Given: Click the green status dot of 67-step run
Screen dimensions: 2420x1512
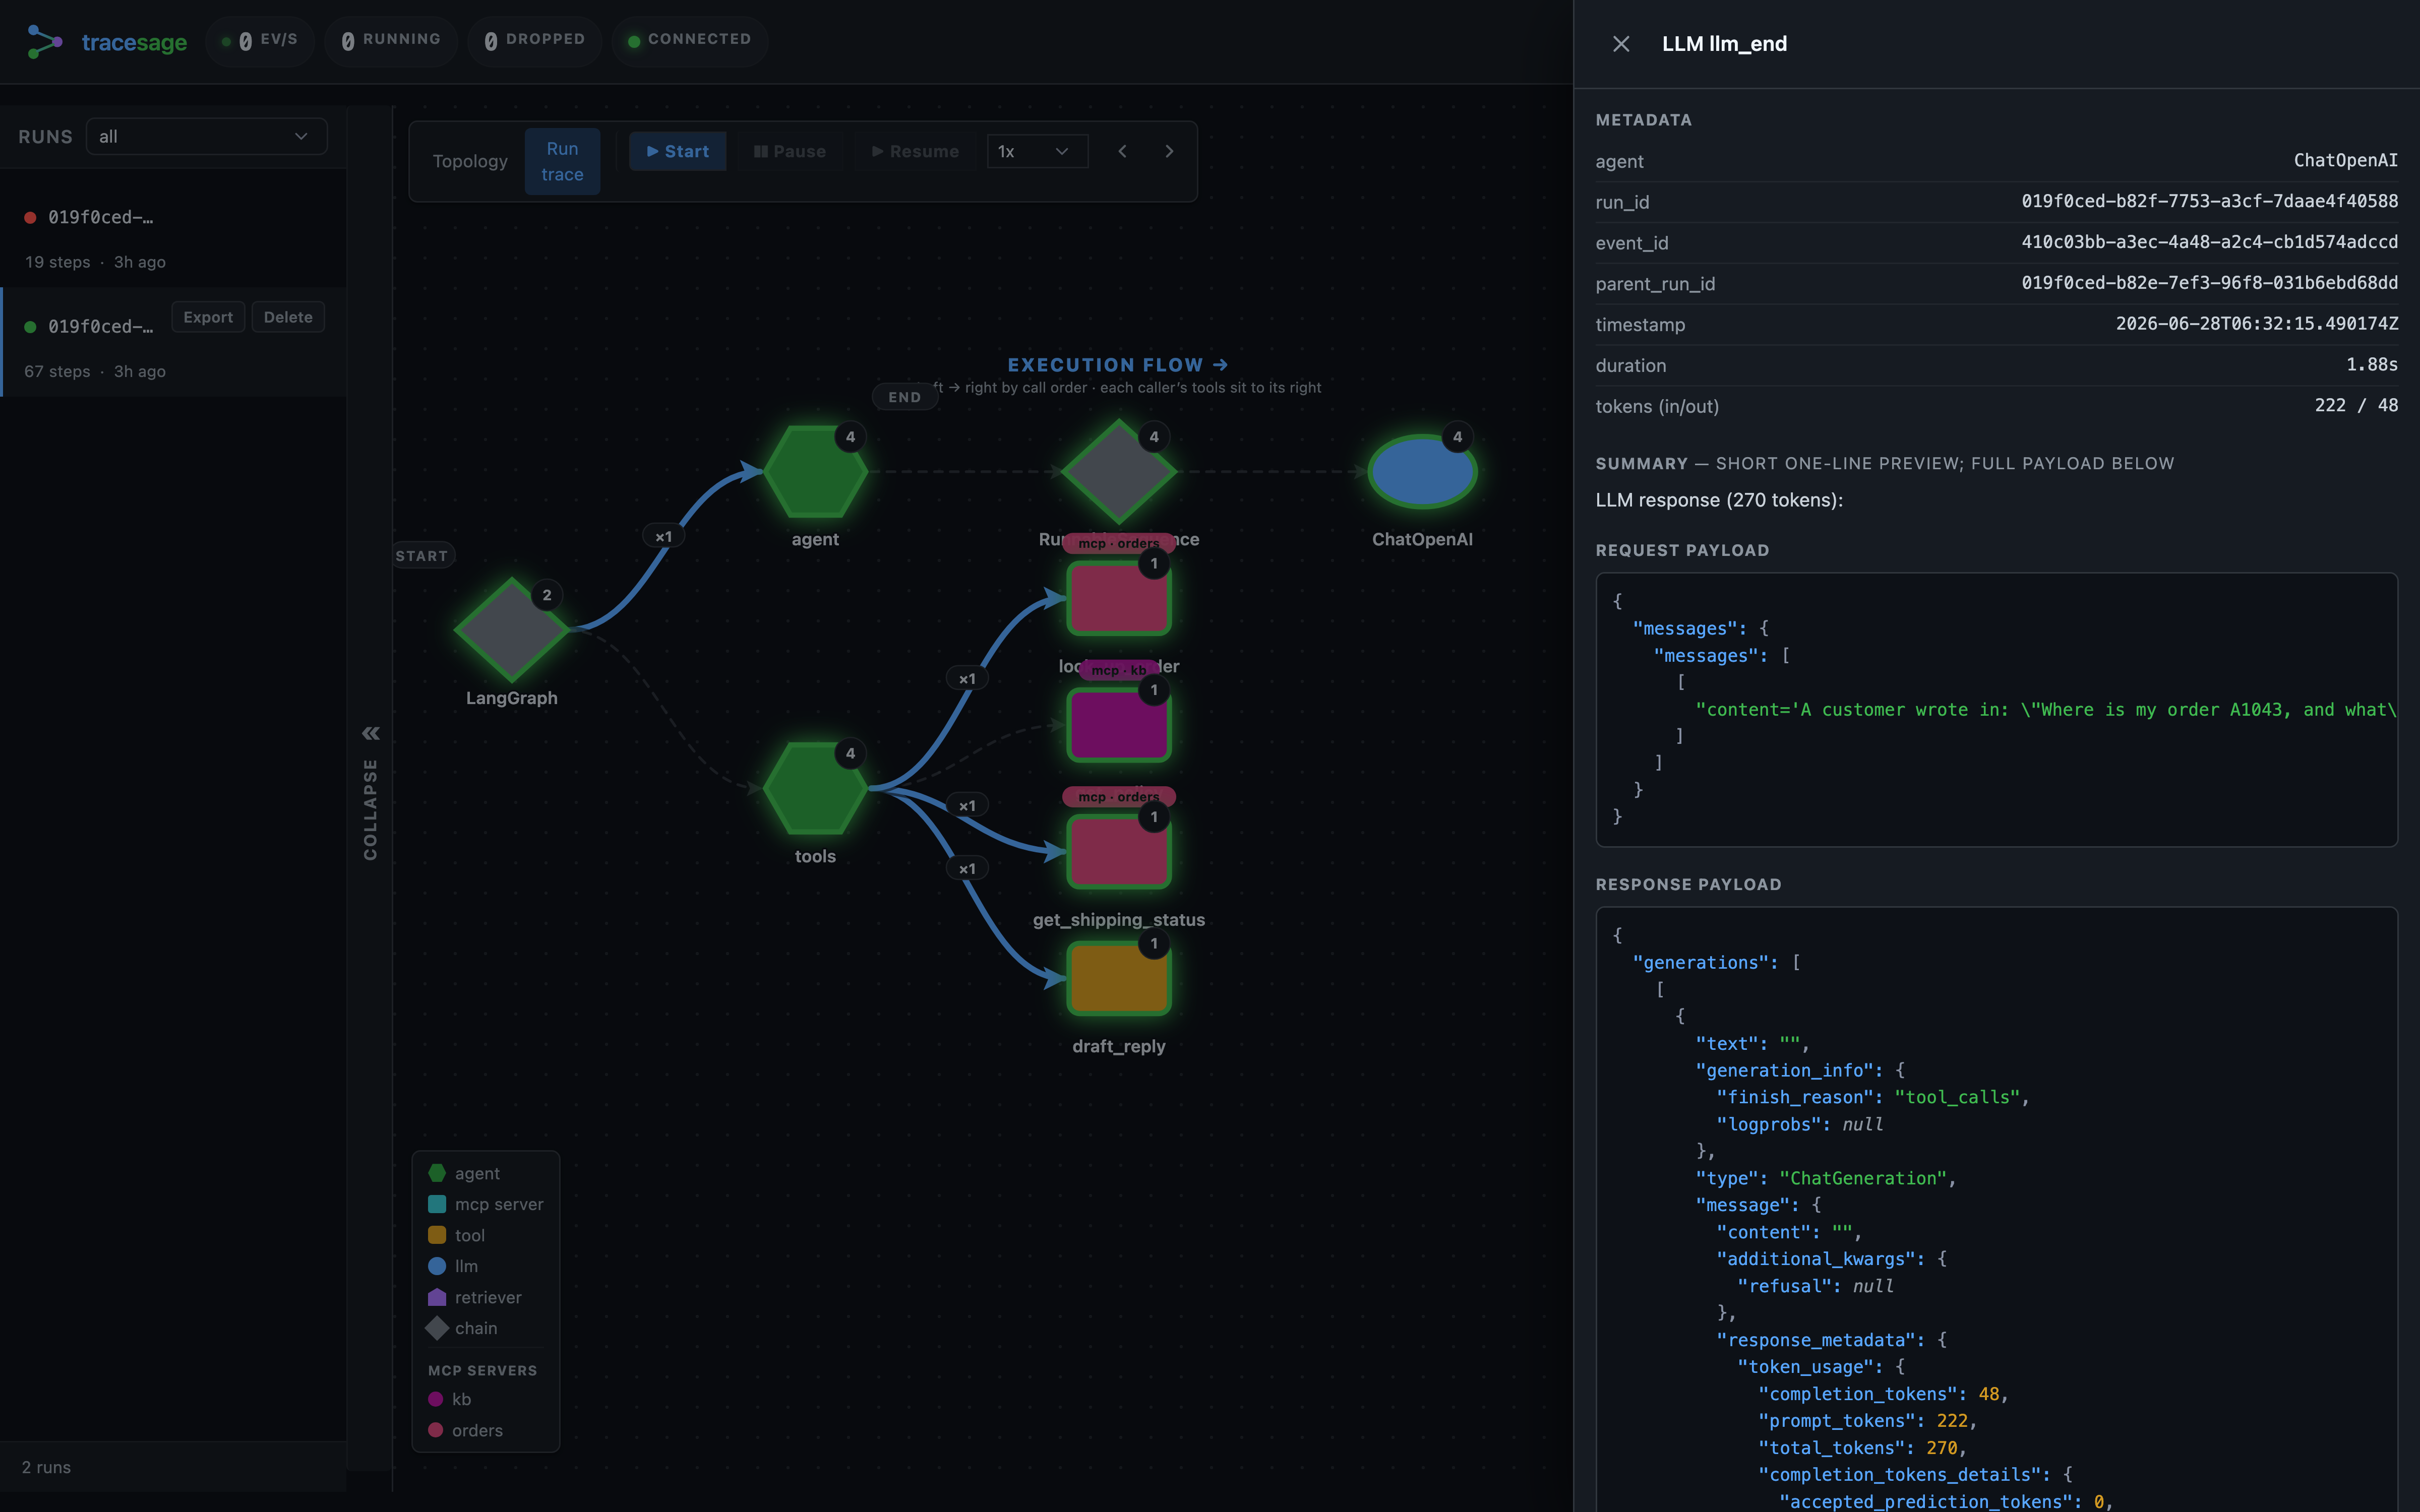Looking at the screenshot, I should (x=30, y=327).
